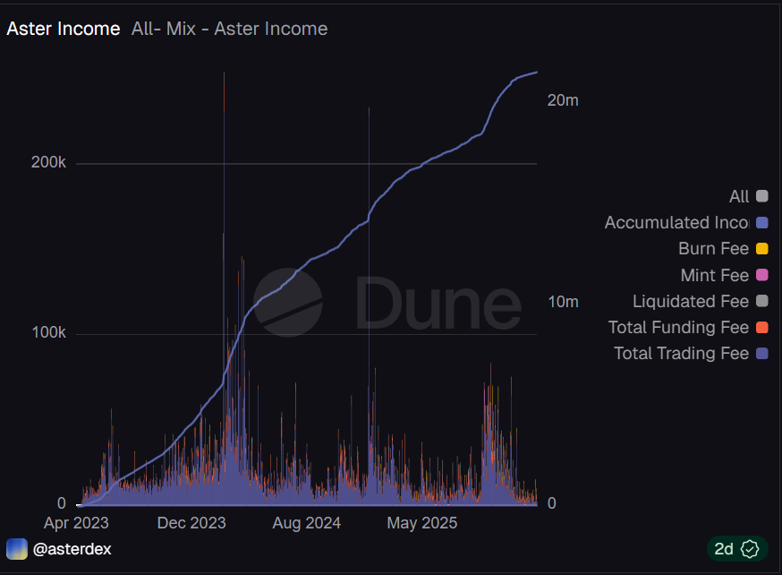Click the Aster Income chart title
The width and height of the screenshot is (782, 575).
(63, 29)
